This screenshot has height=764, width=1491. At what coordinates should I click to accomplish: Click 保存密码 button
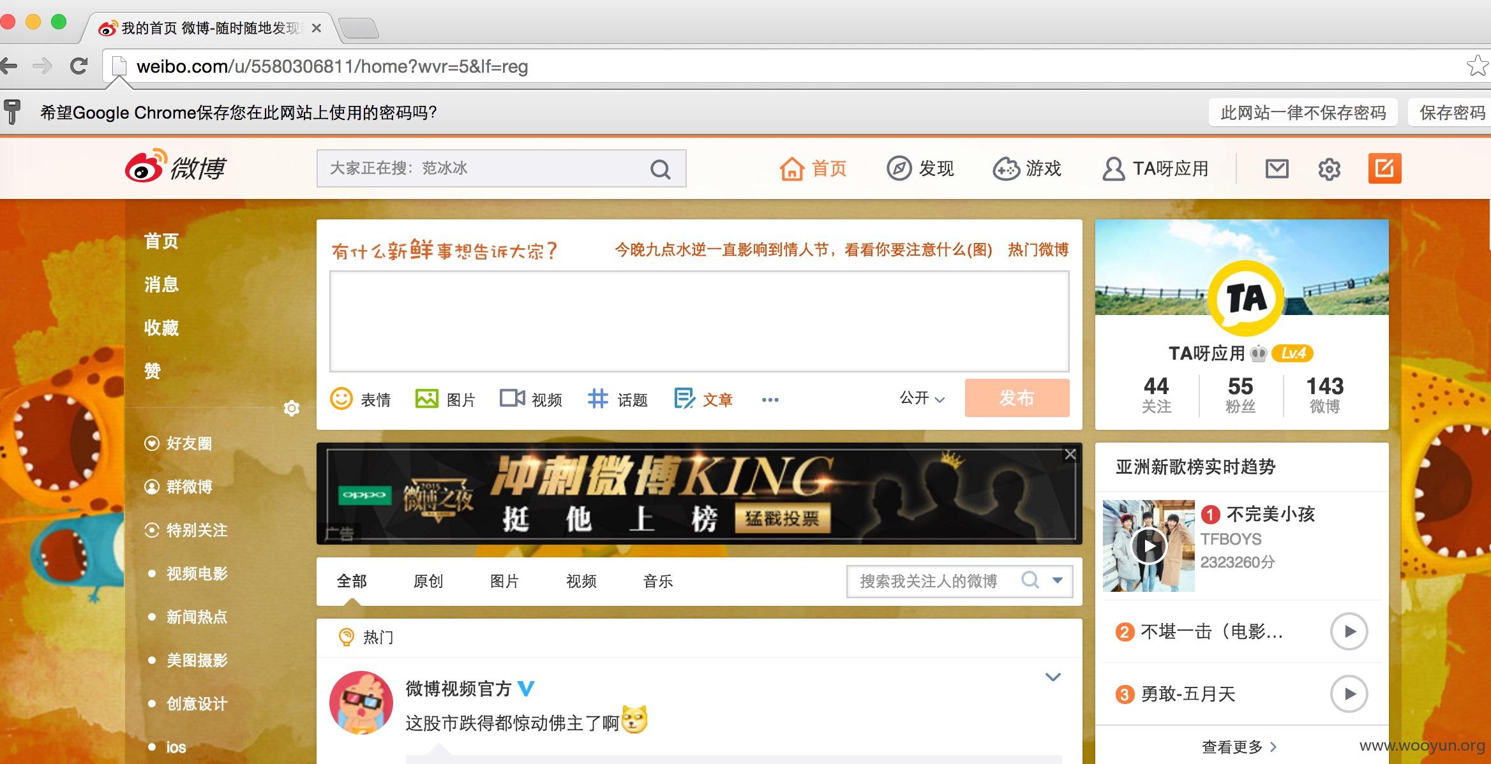click(x=1450, y=113)
